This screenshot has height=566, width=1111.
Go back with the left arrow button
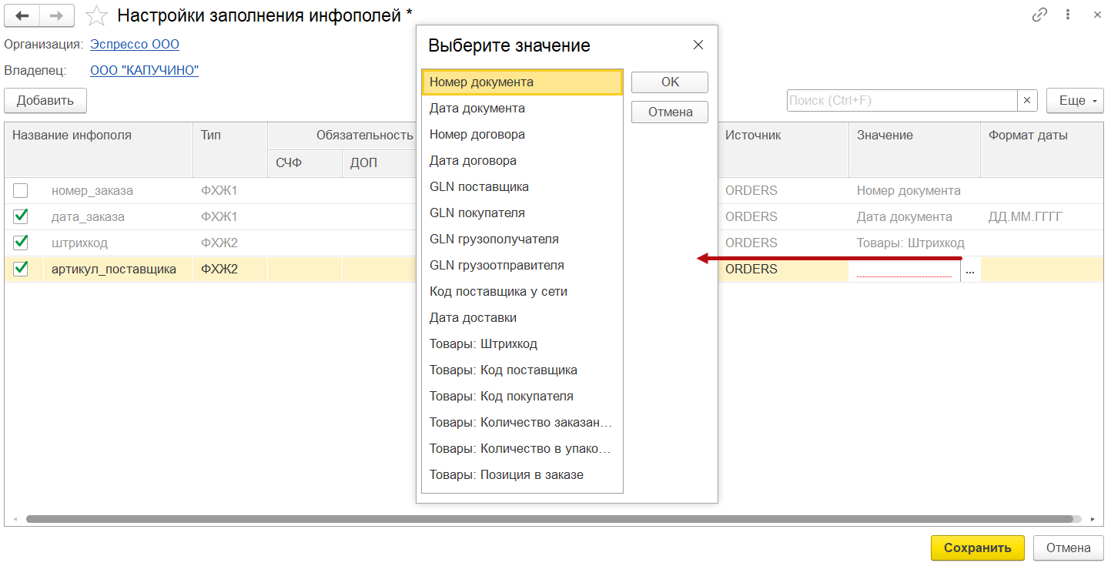[22, 15]
